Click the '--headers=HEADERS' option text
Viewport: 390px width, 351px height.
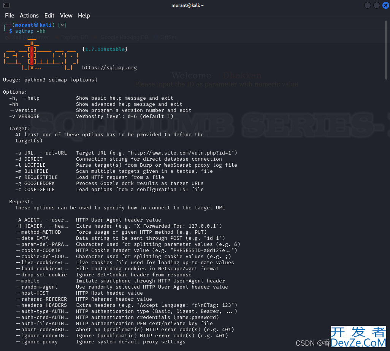(x=41, y=305)
